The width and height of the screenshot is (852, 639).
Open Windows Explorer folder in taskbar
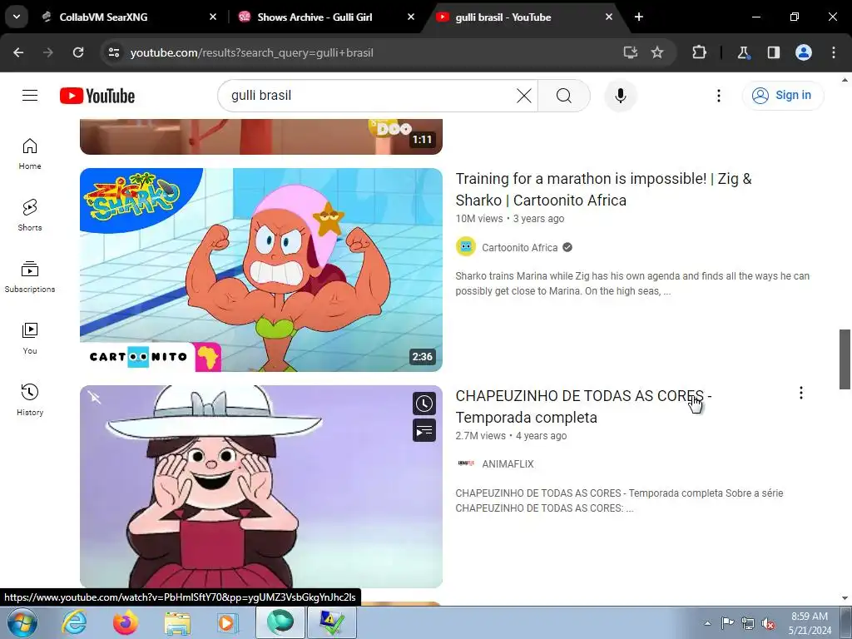coord(177,622)
